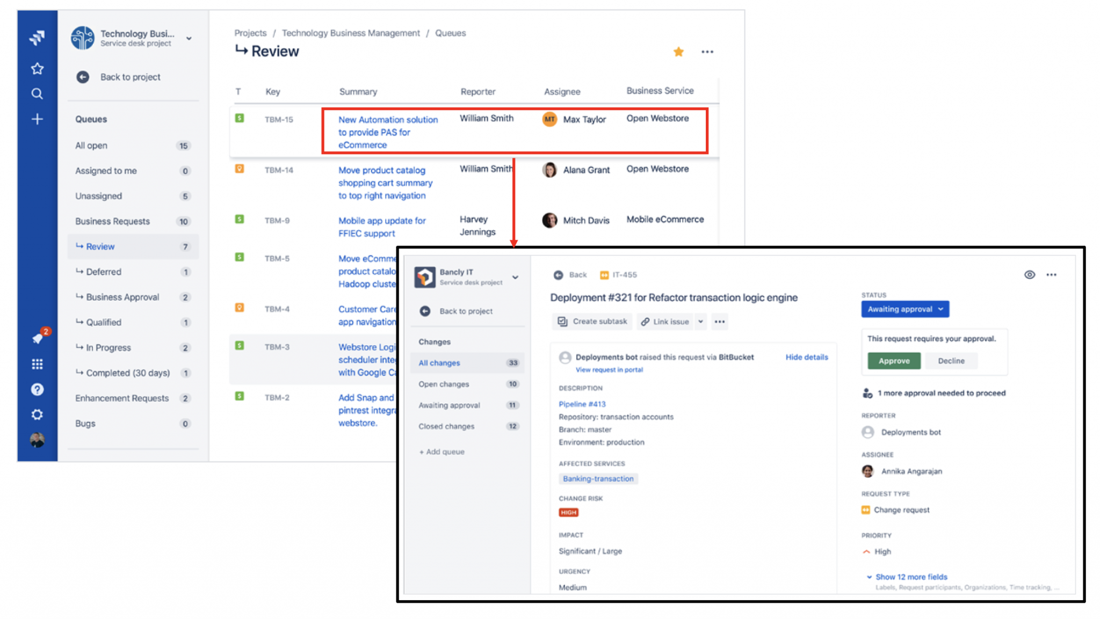Viewport: 1100px width, 619px height.
Task: Open the apps grid icon in sidebar
Action: click(37, 363)
